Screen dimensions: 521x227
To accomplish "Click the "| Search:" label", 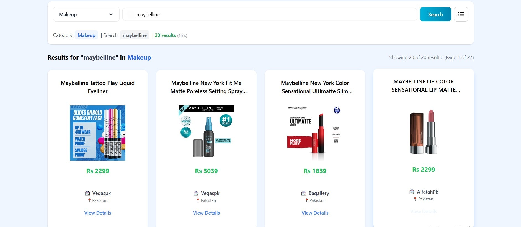I will [110, 35].
